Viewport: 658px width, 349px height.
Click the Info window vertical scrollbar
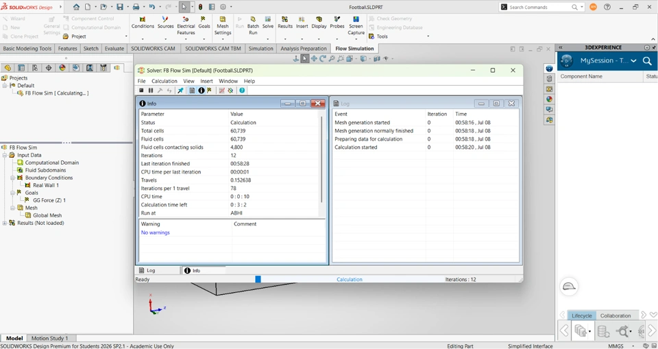tap(321, 160)
